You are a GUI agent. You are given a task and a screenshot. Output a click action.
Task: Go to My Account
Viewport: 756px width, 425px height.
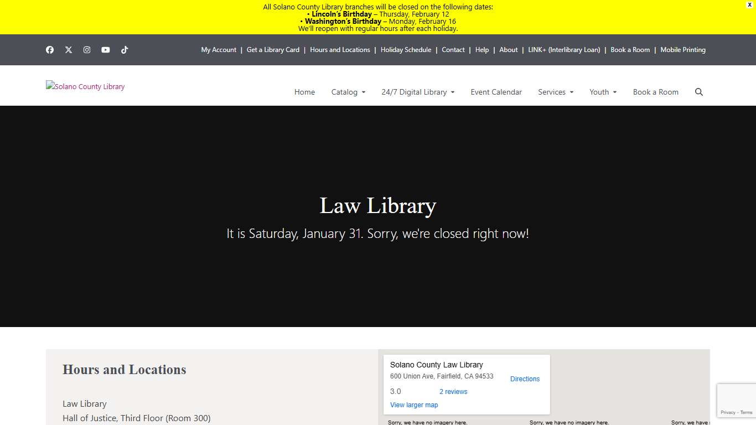[x=219, y=50]
